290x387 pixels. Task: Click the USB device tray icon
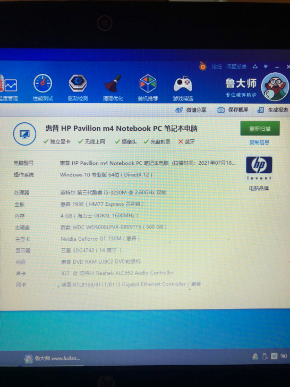pyautogui.click(x=265, y=356)
